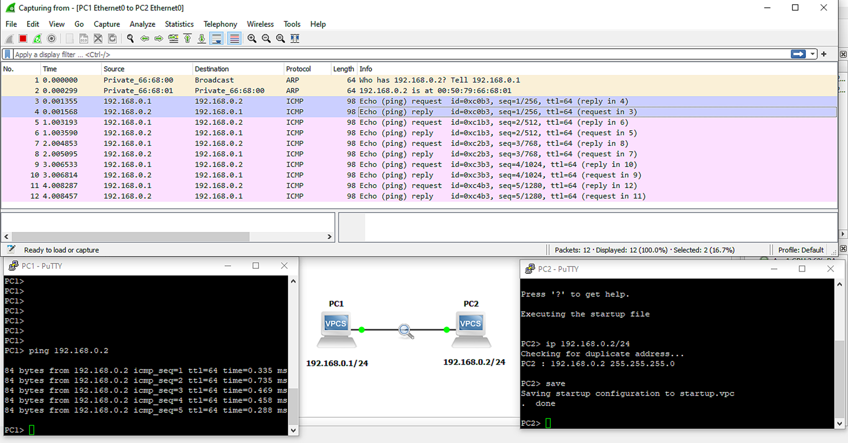This screenshot has width=848, height=443.
Task: Add a filter button with plus
Action: pyautogui.click(x=824, y=54)
